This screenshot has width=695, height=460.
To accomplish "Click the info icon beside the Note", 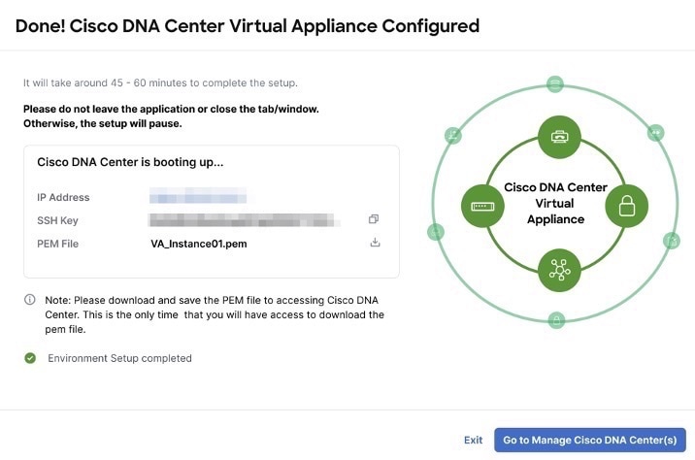I will [30, 300].
